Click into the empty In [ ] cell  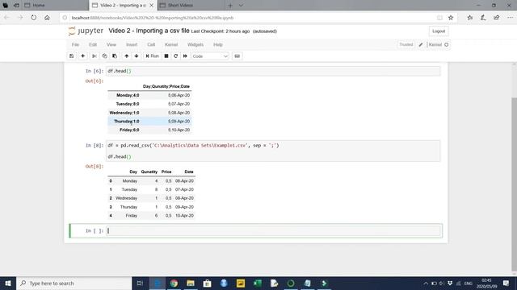pos(274,231)
